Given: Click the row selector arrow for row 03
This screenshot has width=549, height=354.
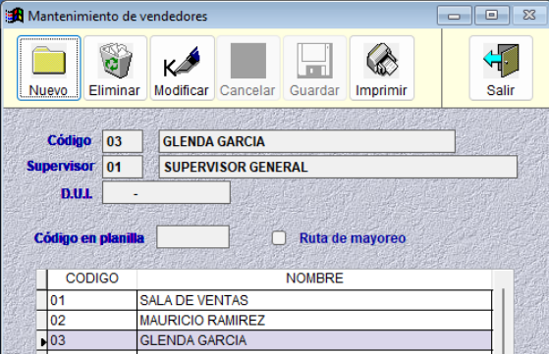Looking at the screenshot, I should [42, 340].
